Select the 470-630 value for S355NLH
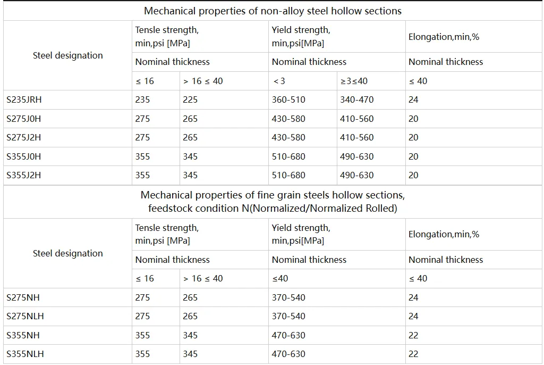 tap(288, 354)
